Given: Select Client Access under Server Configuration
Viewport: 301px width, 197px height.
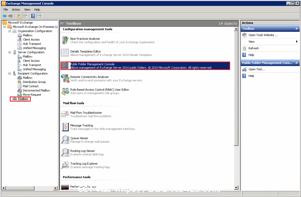Looking at the screenshot, I should click(31, 61).
